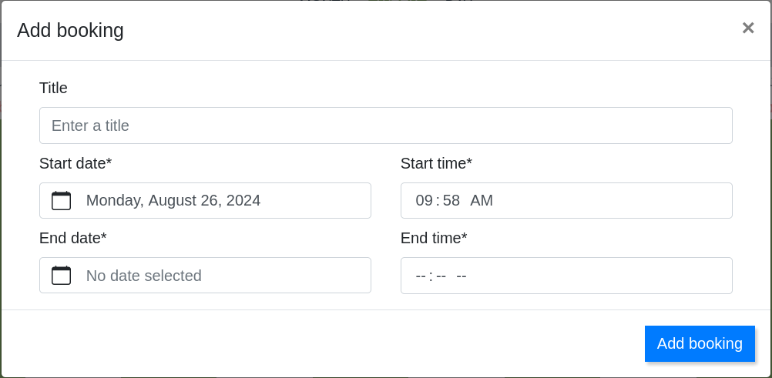Open the No date selected picker
The width and height of the screenshot is (772, 378).
tap(144, 276)
